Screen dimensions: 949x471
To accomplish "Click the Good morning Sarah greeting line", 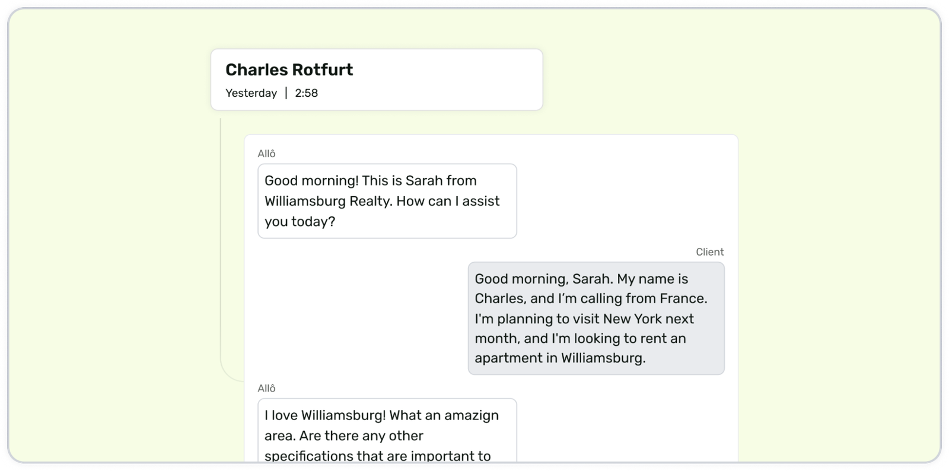I will click(370, 180).
